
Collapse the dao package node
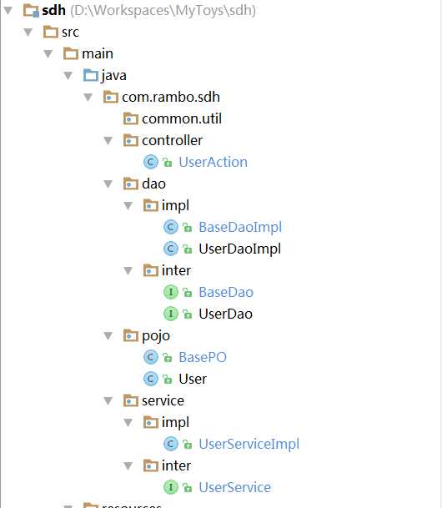click(x=108, y=184)
